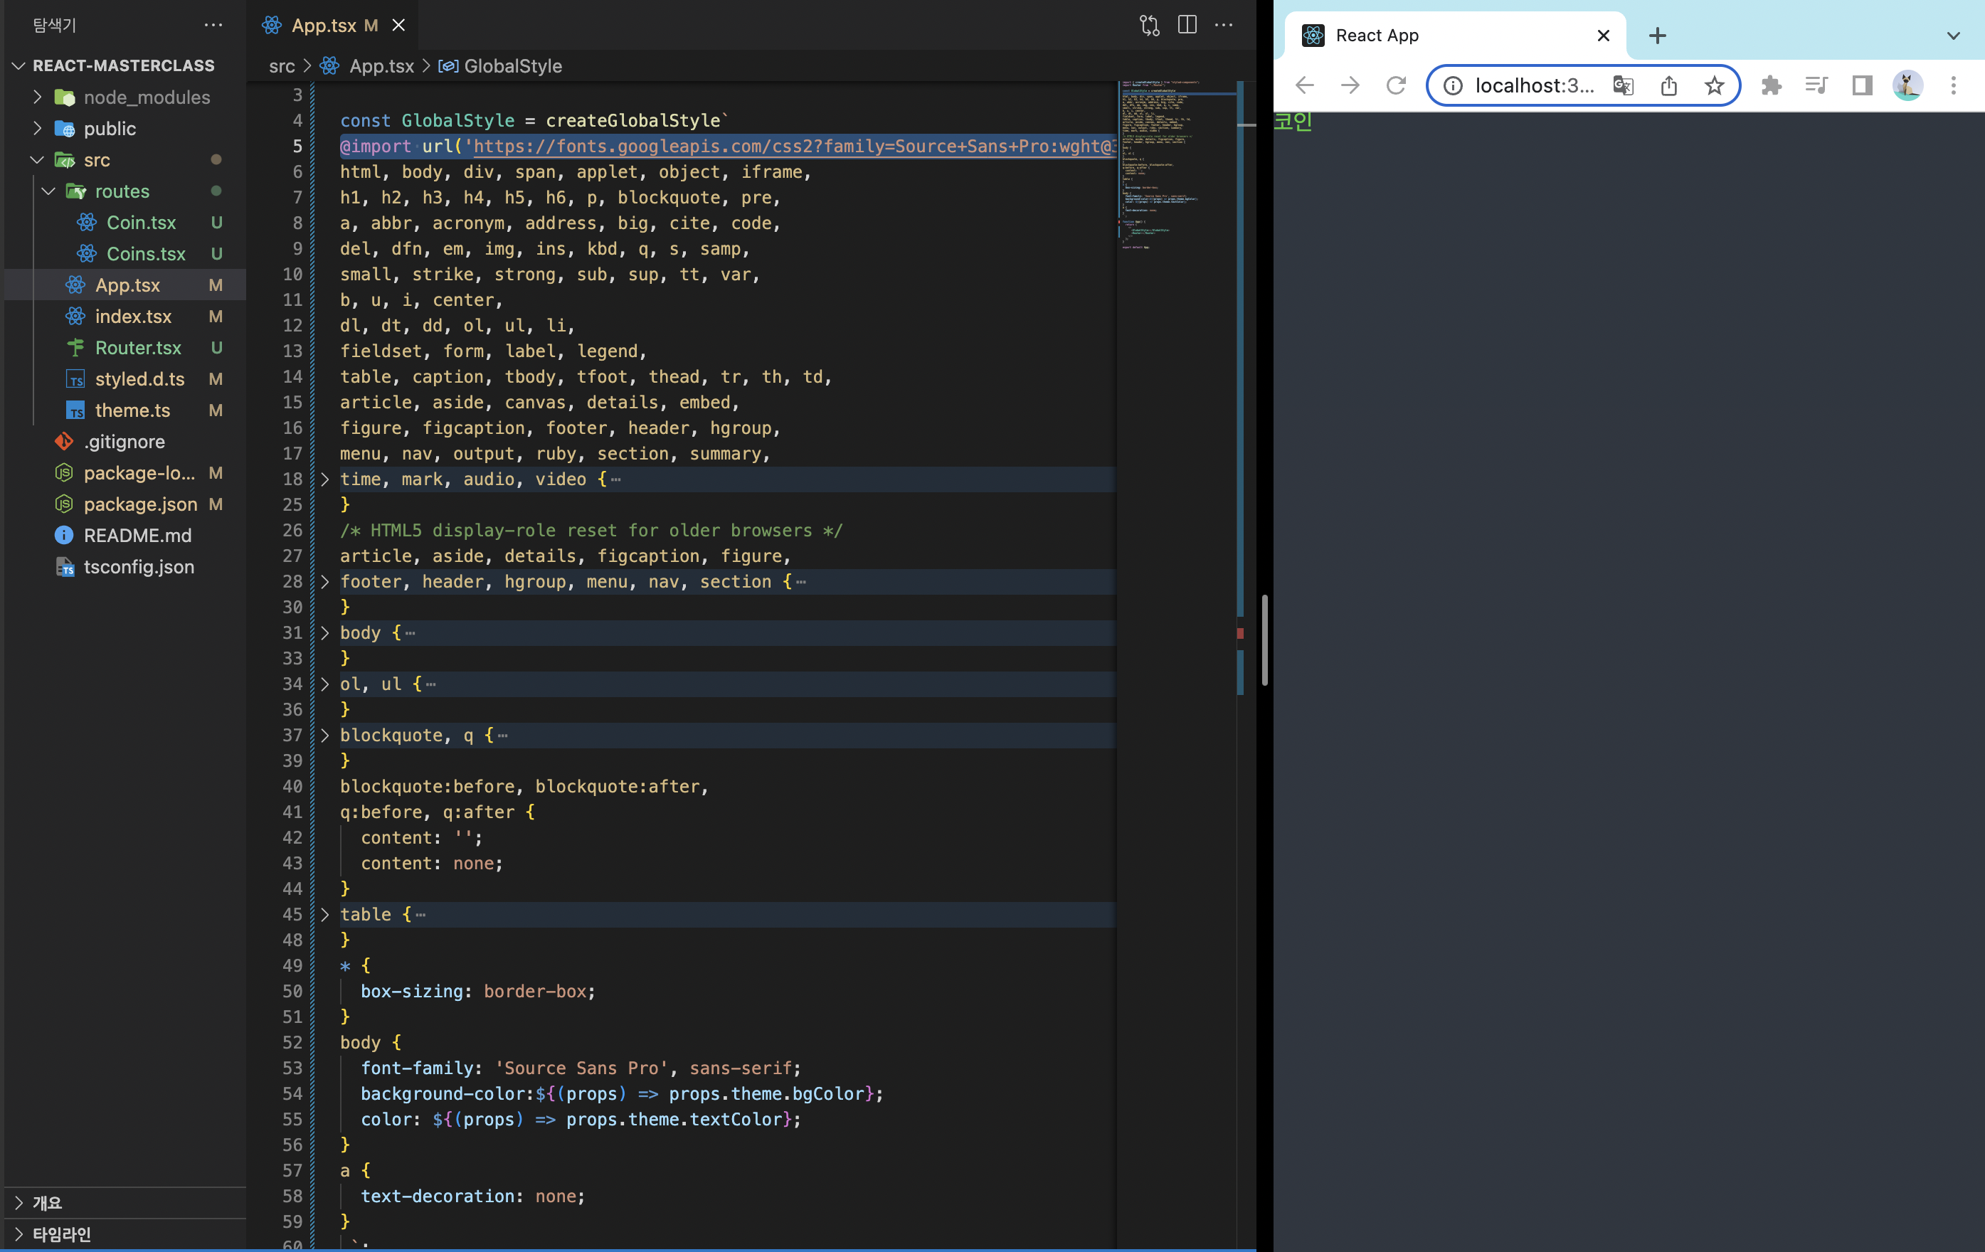Open the Chrome Extensions puzzle icon

coord(1771,86)
